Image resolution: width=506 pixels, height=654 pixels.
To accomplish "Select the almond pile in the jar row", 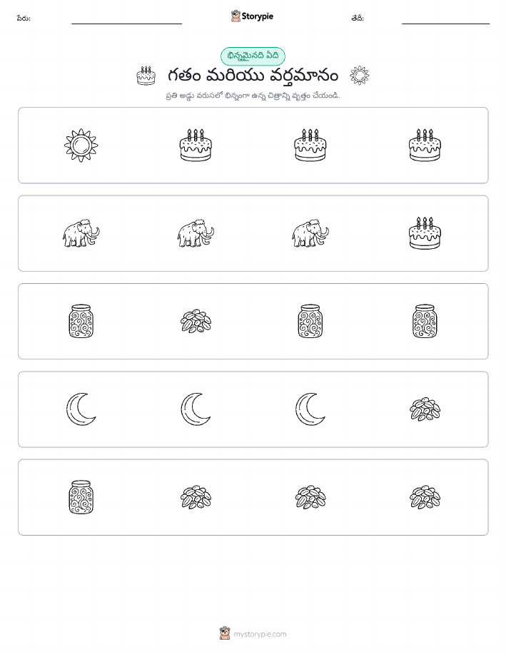I will (196, 321).
